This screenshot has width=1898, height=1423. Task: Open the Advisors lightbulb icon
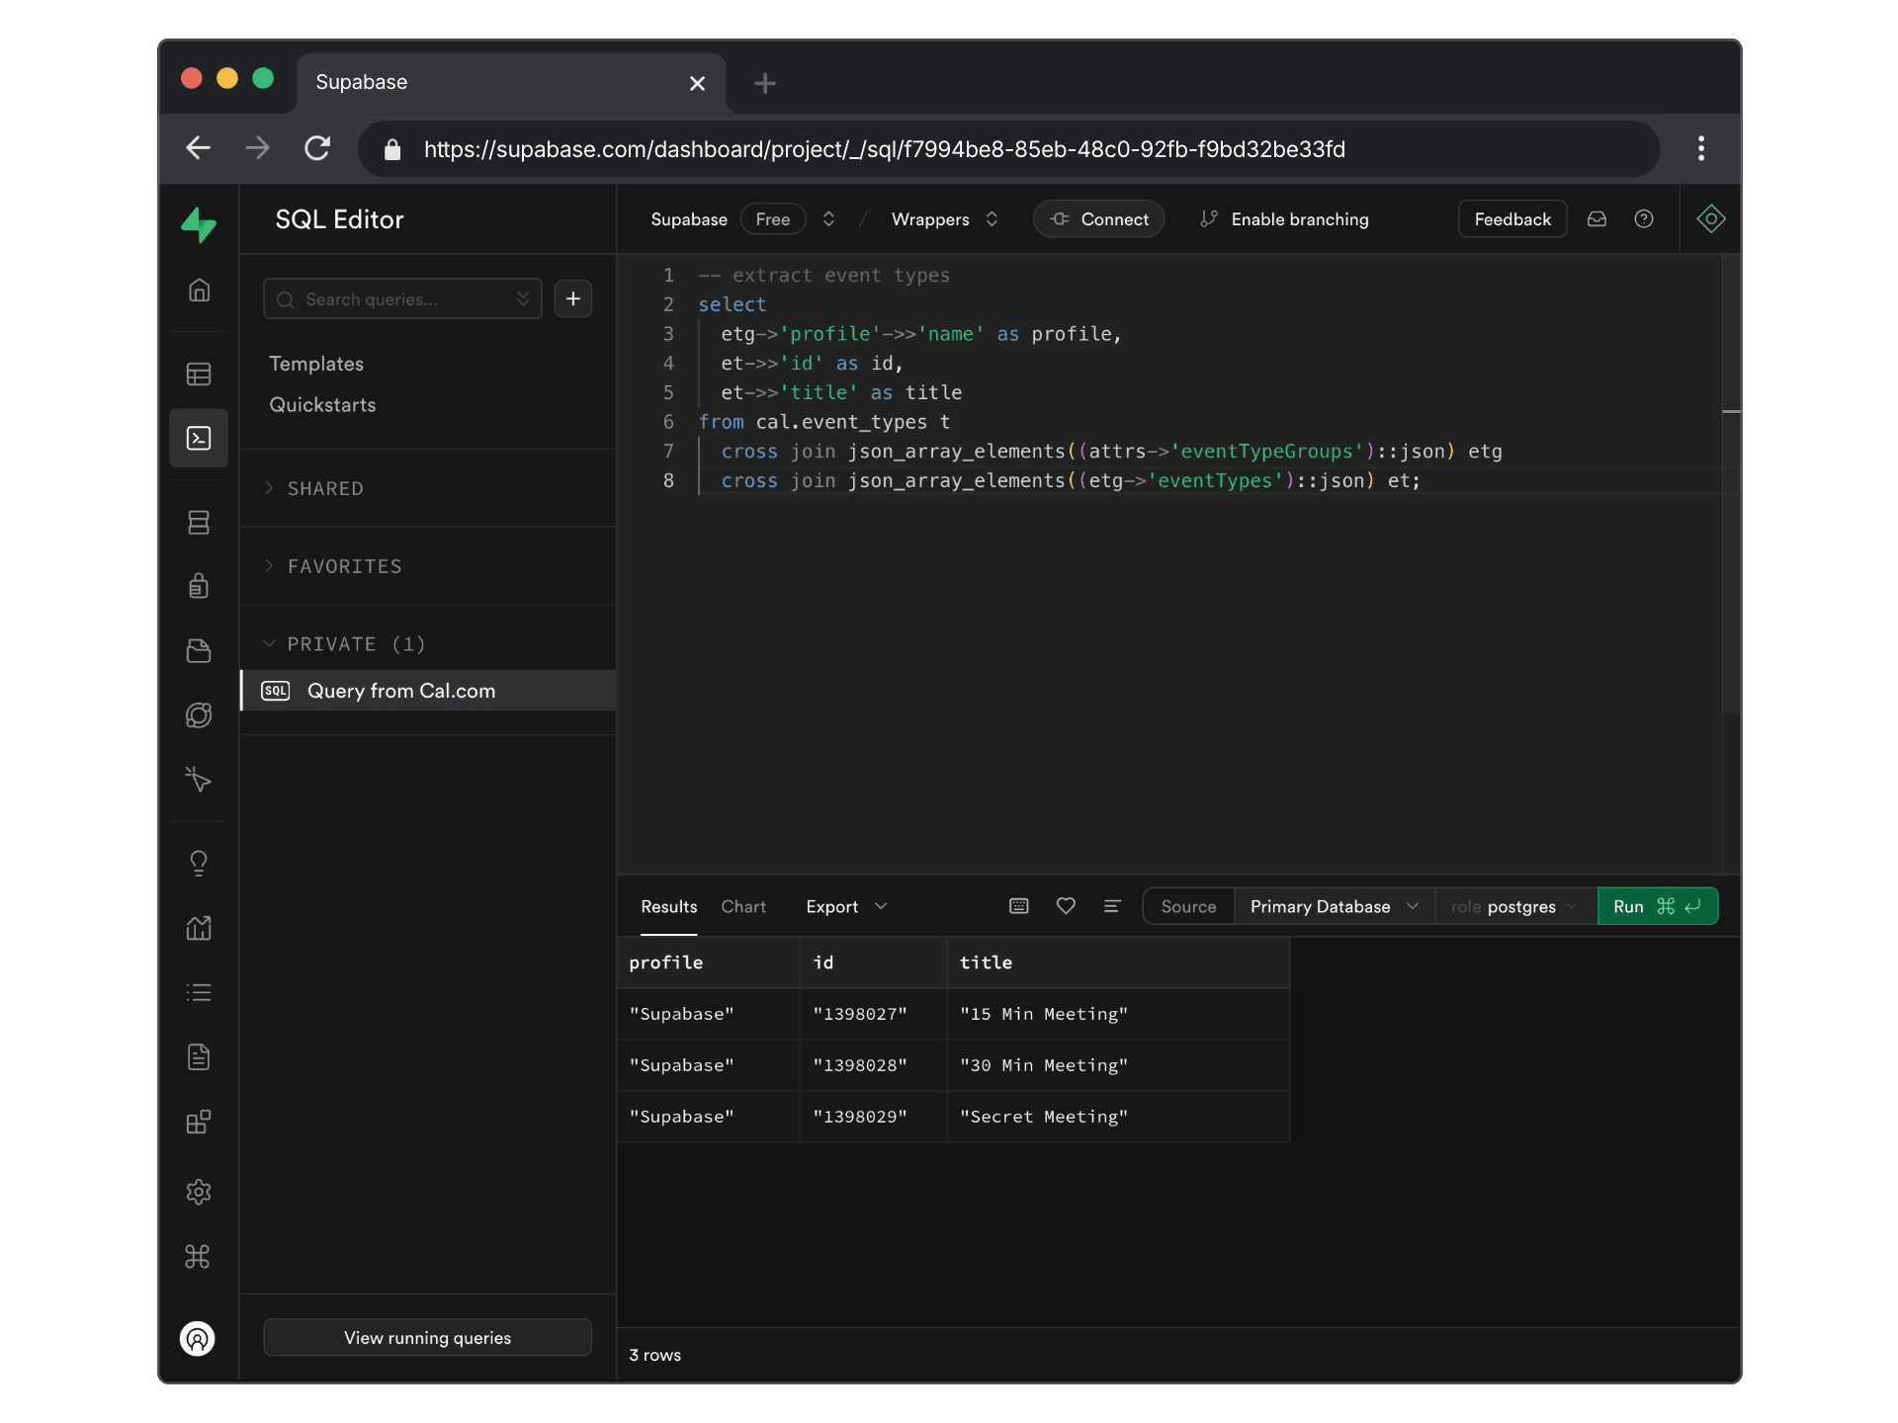pos(199,863)
